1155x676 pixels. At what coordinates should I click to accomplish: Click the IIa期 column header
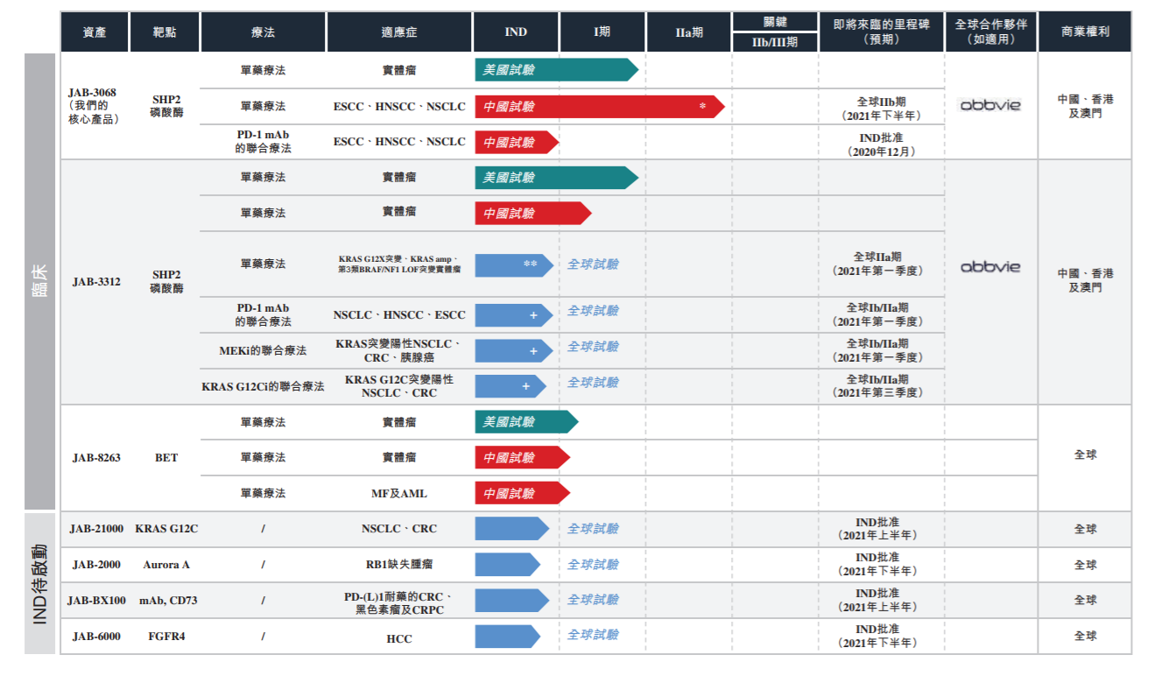point(689,32)
